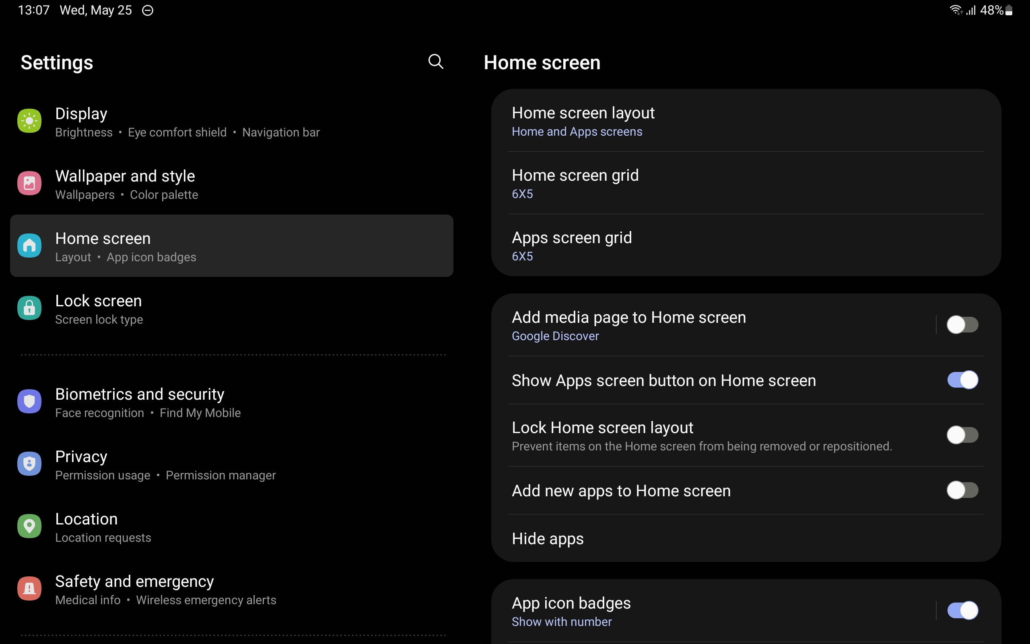Tap the Privacy shield icon
The image size is (1030, 644).
pos(29,464)
